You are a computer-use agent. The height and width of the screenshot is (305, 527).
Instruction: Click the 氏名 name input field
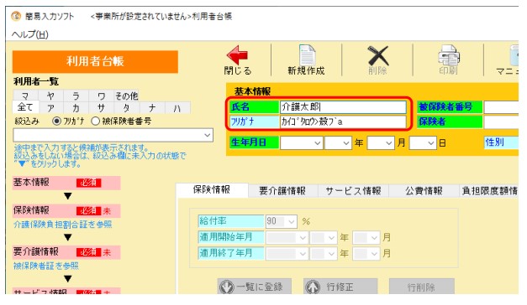click(x=343, y=107)
